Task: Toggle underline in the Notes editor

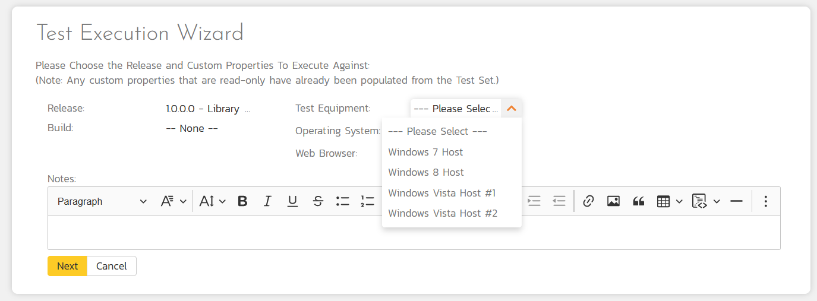Action: 292,201
